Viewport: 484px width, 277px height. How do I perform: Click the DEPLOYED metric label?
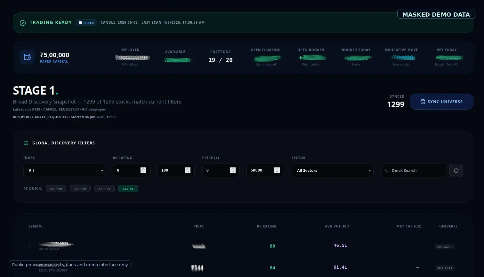(x=130, y=50)
